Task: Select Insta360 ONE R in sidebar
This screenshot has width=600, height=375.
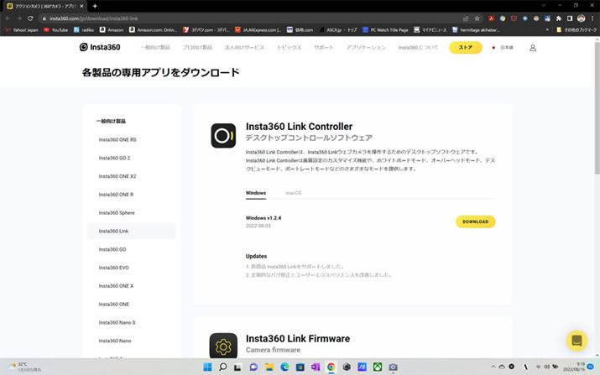Action: [117, 195]
